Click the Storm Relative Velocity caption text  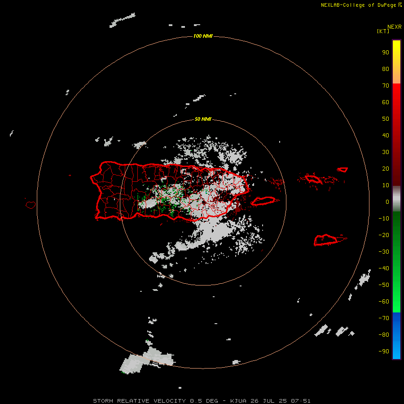(x=202, y=401)
